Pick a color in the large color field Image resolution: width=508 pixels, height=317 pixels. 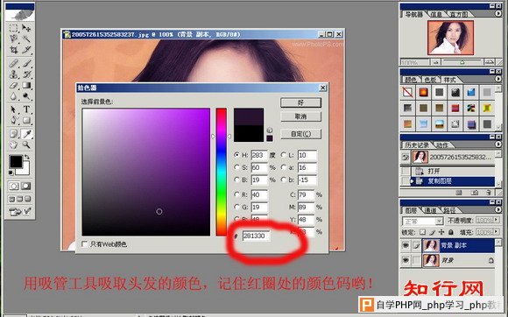[x=146, y=172]
